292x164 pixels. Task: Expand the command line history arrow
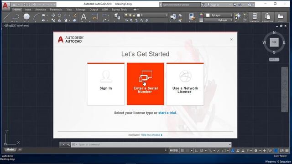[230, 144]
